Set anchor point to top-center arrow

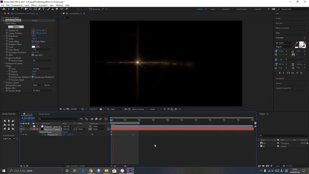point(9,121)
